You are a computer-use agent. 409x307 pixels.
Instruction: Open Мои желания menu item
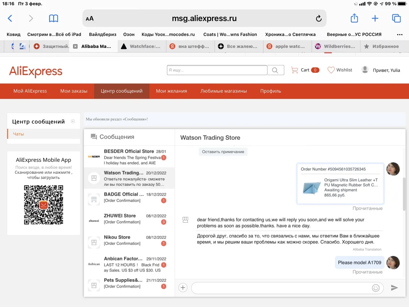click(x=172, y=91)
